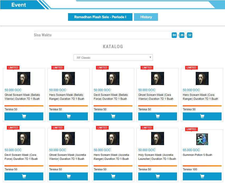The image size is (225, 183).
Task: Click Tersisa 50 under Ghost Scream Mask (Cora Warrior)
Action: pyautogui.click(x=145, y=109)
